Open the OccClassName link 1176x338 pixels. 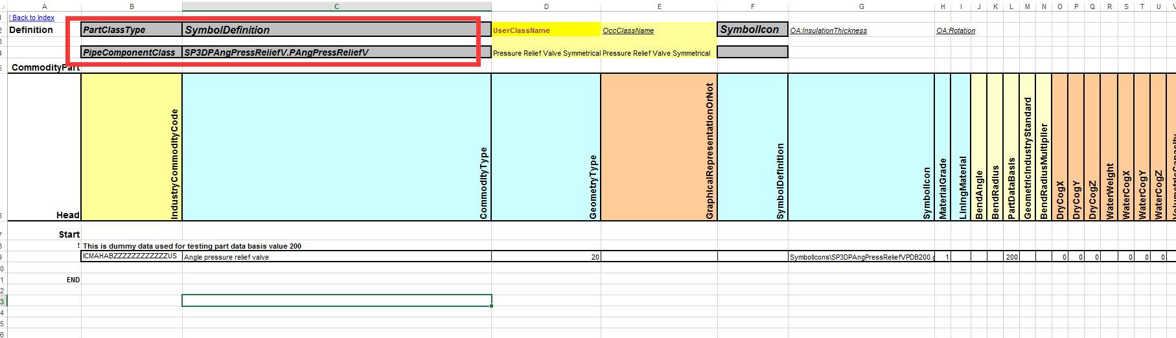628,30
